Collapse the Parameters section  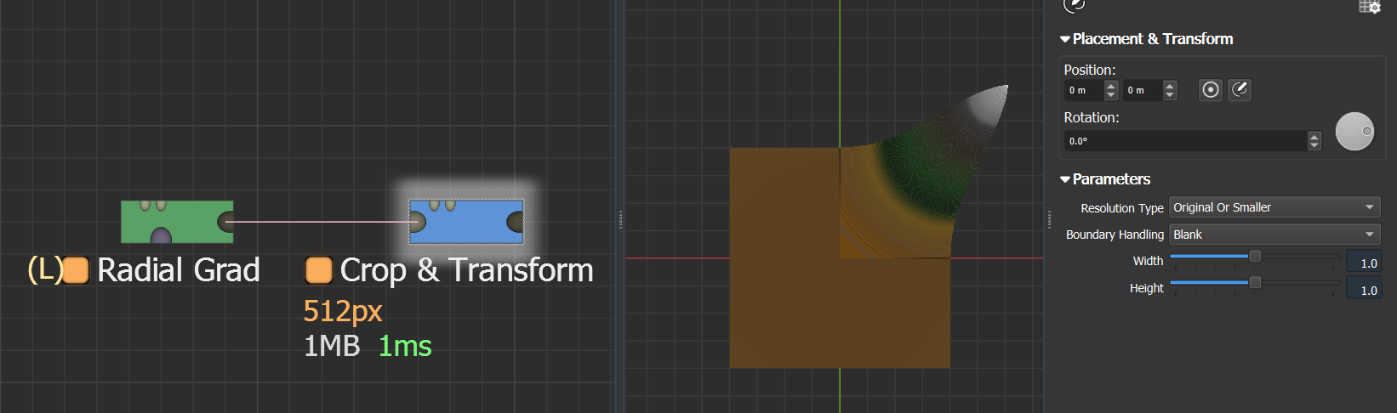[1065, 179]
